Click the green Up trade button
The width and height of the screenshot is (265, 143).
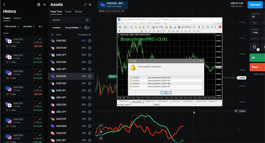click(x=257, y=58)
